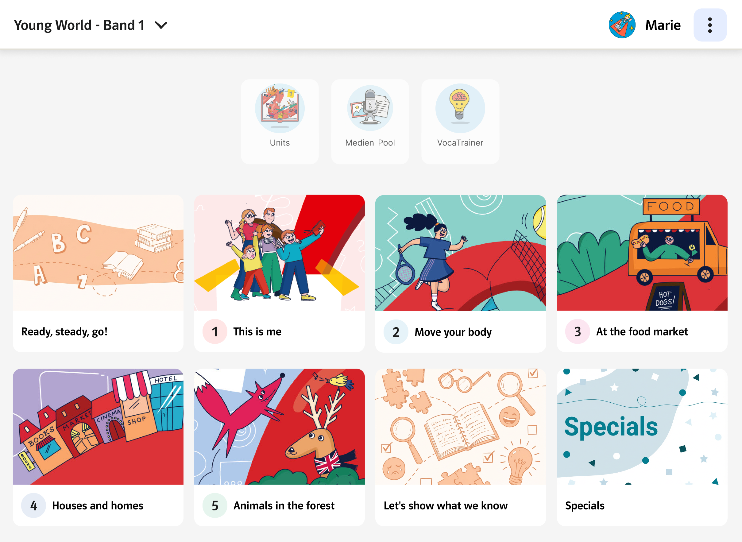
Task: Open Let's show what we know card
Action: [x=461, y=447]
